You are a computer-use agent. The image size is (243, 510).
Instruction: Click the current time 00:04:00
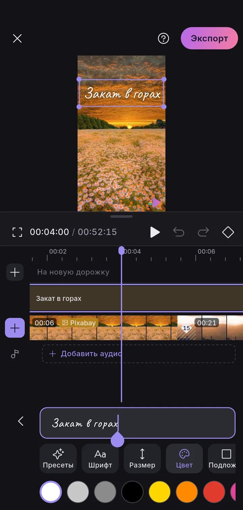[x=49, y=232]
